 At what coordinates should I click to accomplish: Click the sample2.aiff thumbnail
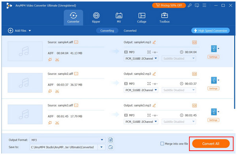[25, 83]
